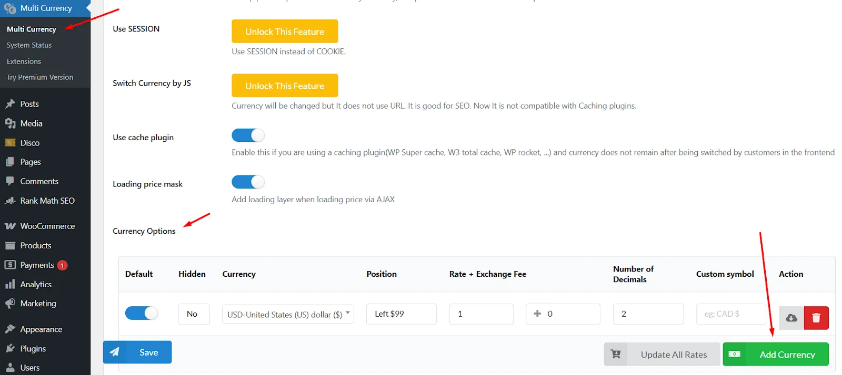Click the 'Position' column header
842x375 pixels.
point(382,274)
